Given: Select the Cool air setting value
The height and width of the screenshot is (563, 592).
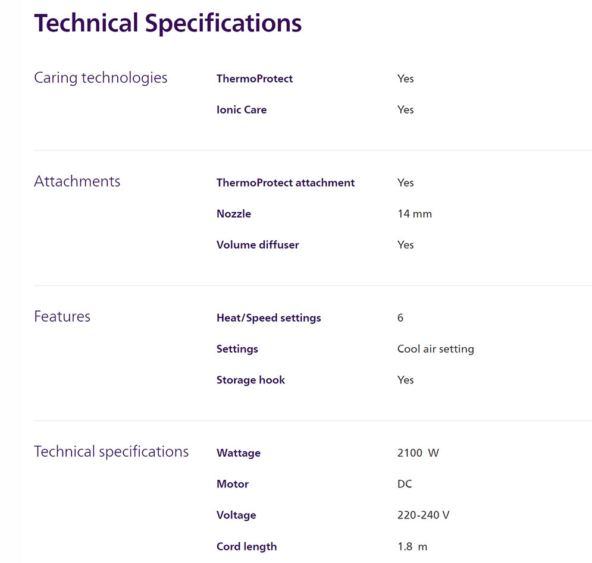Looking at the screenshot, I should (x=436, y=348).
